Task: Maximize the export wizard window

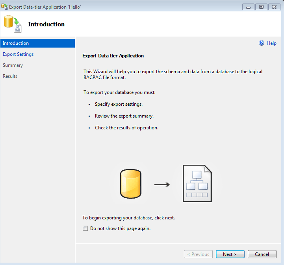Action: (x=260, y=7)
